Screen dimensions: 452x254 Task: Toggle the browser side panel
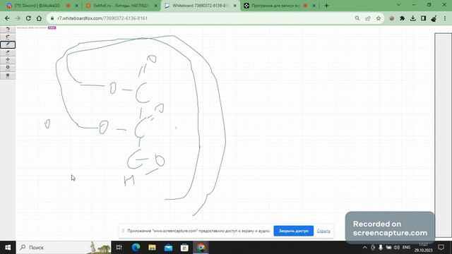click(x=423, y=18)
